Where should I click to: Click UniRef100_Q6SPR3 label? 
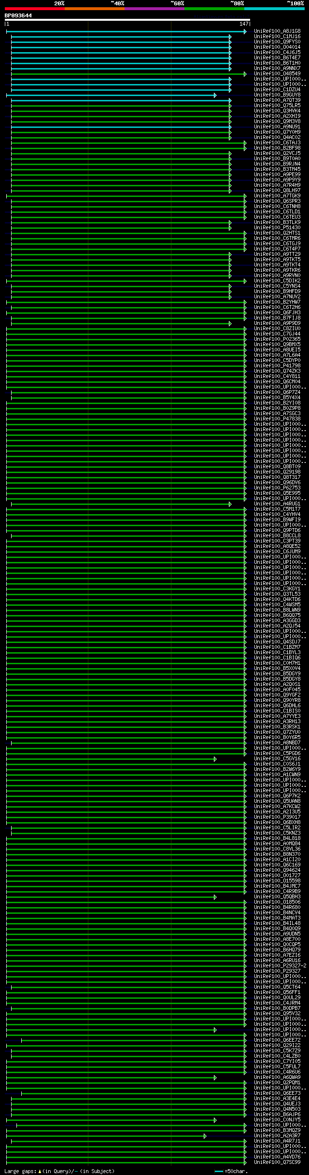point(277,201)
